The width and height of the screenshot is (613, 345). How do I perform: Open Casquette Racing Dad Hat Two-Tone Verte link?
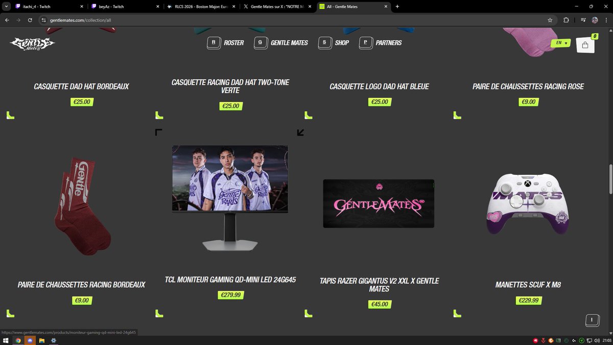230,86
